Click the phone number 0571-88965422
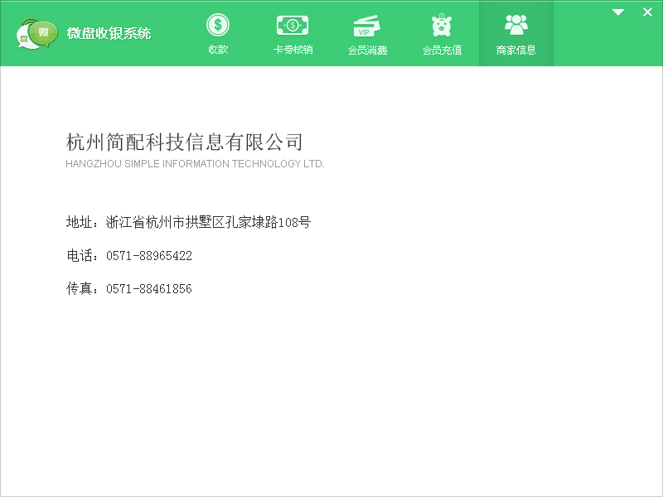Viewport: 663px width, 497px height. 149,256
